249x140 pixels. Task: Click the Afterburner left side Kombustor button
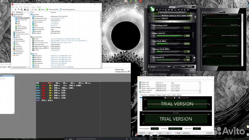point(149,17)
